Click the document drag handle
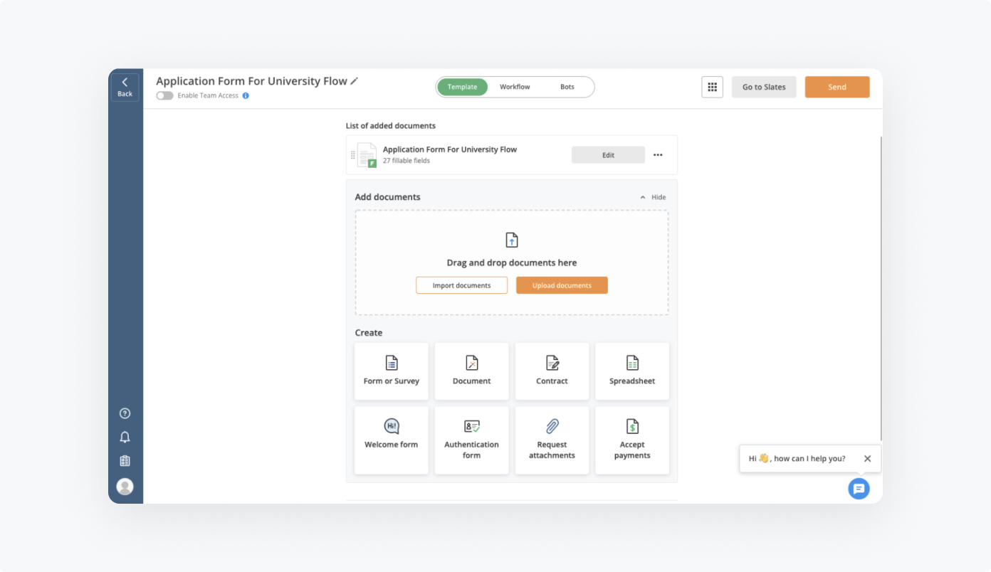This screenshot has width=991, height=572. [x=352, y=155]
